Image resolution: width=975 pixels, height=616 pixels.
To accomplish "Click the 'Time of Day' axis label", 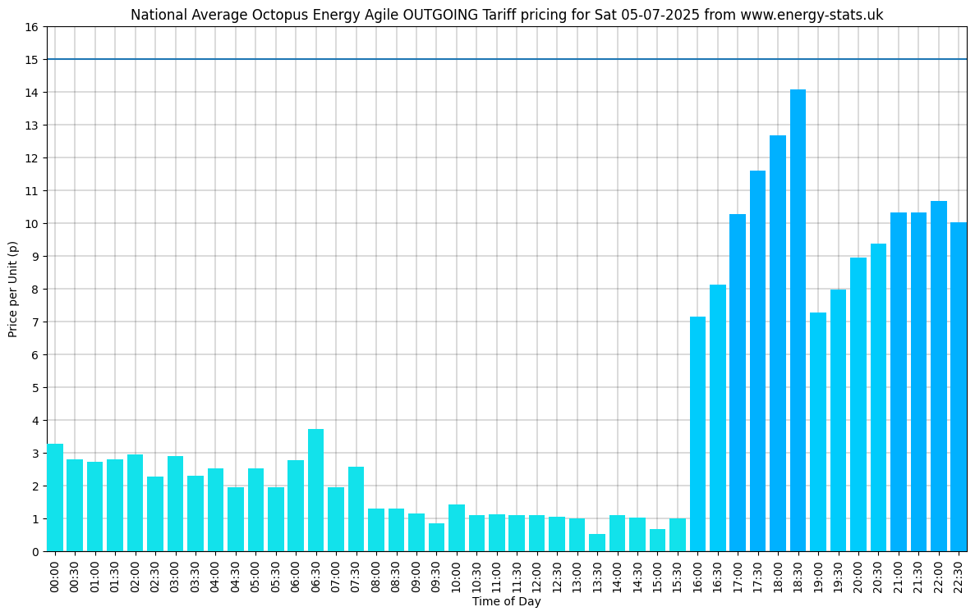I will point(506,601).
